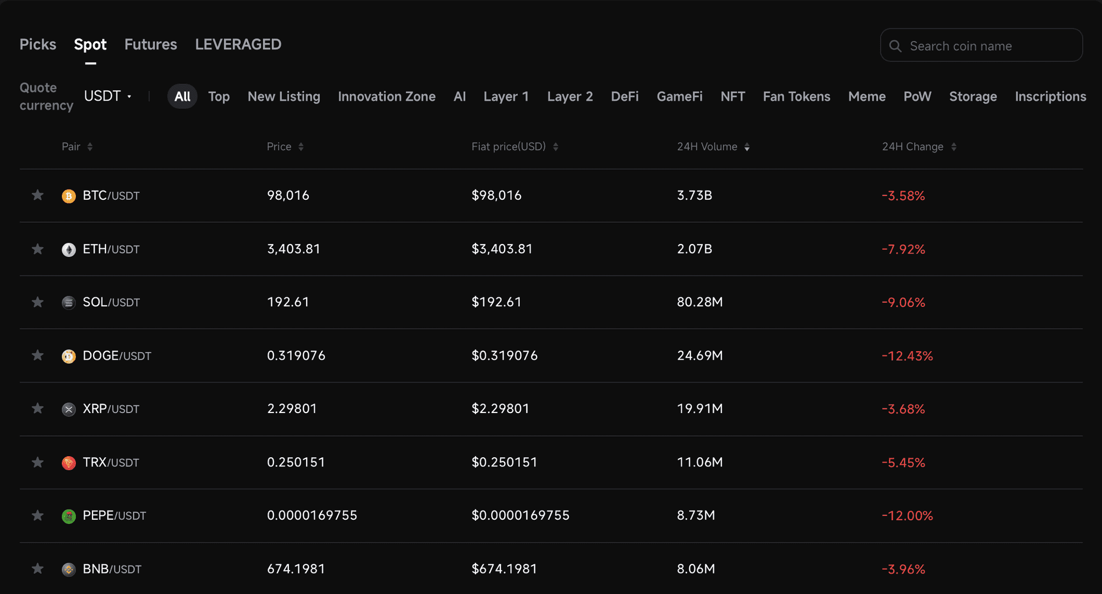Filter by Layer 1 category
This screenshot has height=594, width=1102.
click(x=506, y=96)
